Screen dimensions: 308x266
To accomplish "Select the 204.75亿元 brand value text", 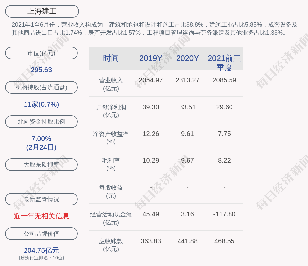I will (41, 250).
